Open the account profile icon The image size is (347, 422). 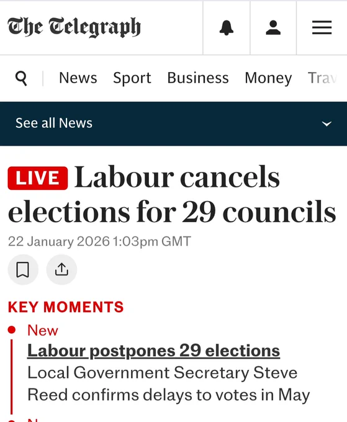tap(273, 28)
